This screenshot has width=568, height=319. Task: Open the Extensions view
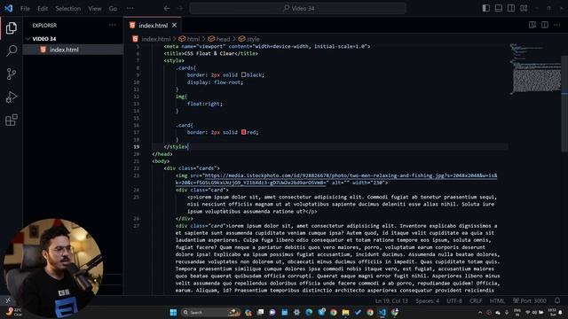click(x=12, y=120)
